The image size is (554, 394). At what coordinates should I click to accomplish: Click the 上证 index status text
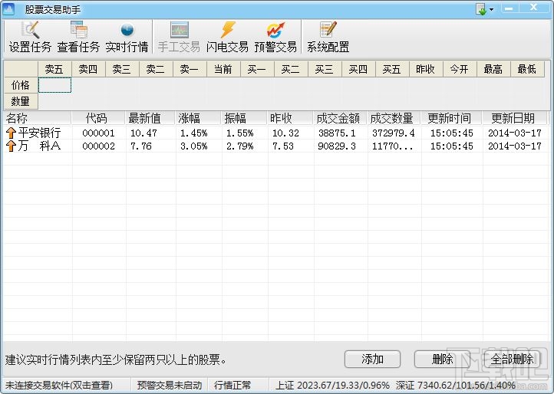tap(332, 385)
